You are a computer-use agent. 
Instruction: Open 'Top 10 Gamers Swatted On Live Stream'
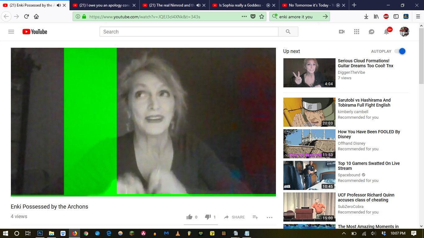(369, 166)
